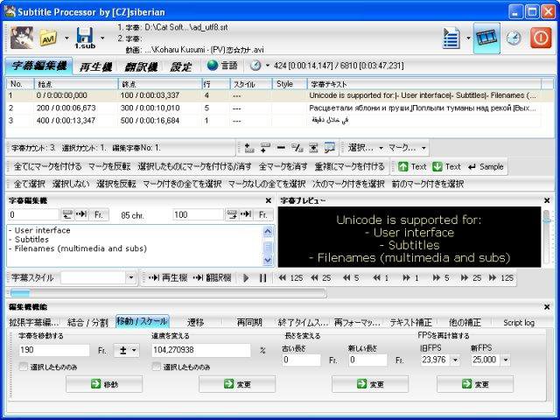Image resolution: width=560 pixels, height=420 pixels.
Task: Click 全て選択 select all command
Action: pos(29,184)
